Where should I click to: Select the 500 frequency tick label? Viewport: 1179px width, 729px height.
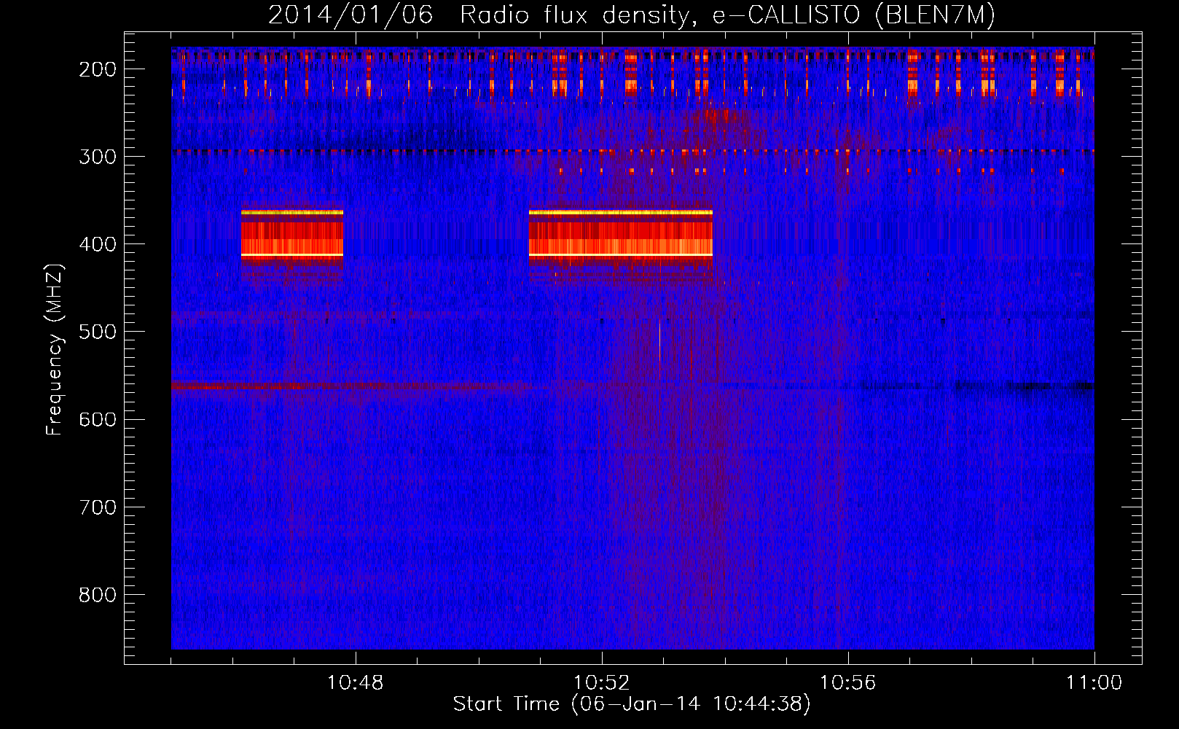click(98, 332)
